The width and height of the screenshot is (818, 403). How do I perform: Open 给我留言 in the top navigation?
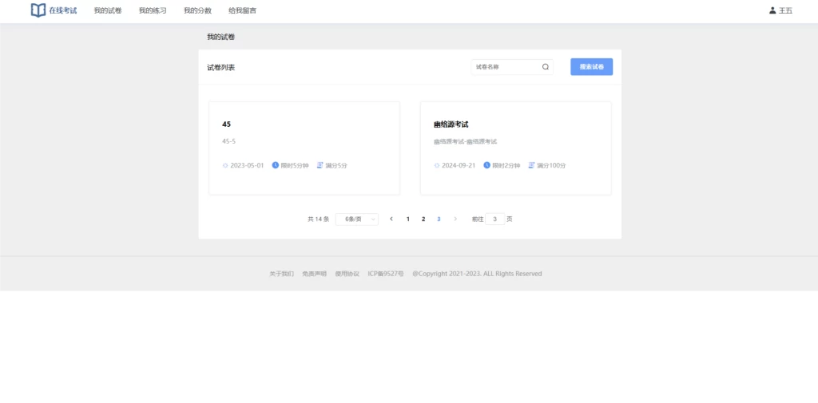(242, 11)
